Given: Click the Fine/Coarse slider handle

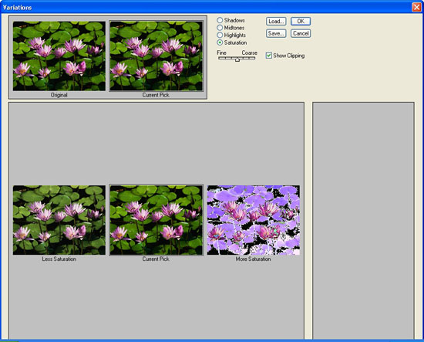Looking at the screenshot, I should point(237,59).
